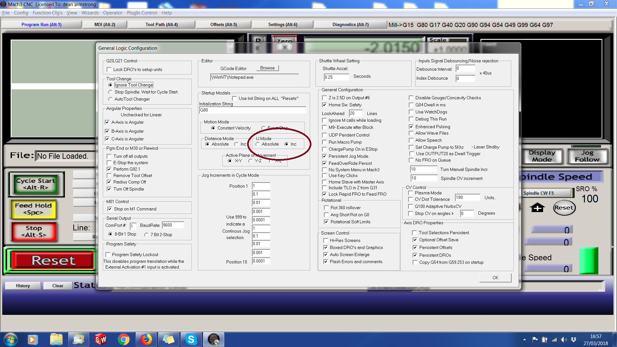The image size is (617, 347).
Task: Uncheck Home Sw. Safety checkbox
Action: point(325,105)
